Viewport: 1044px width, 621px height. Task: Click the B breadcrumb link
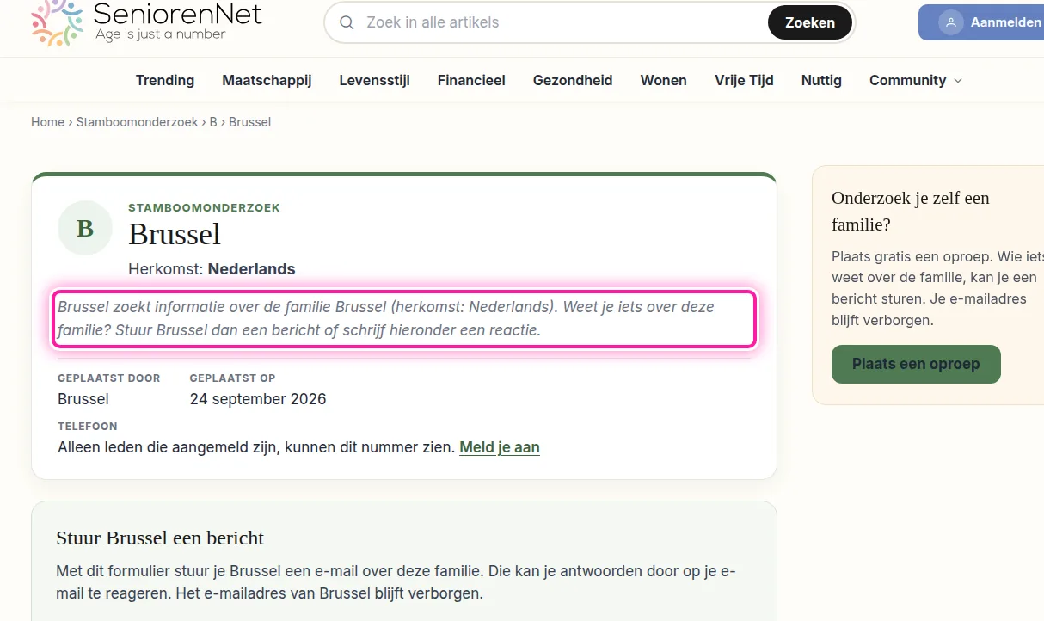tap(213, 122)
